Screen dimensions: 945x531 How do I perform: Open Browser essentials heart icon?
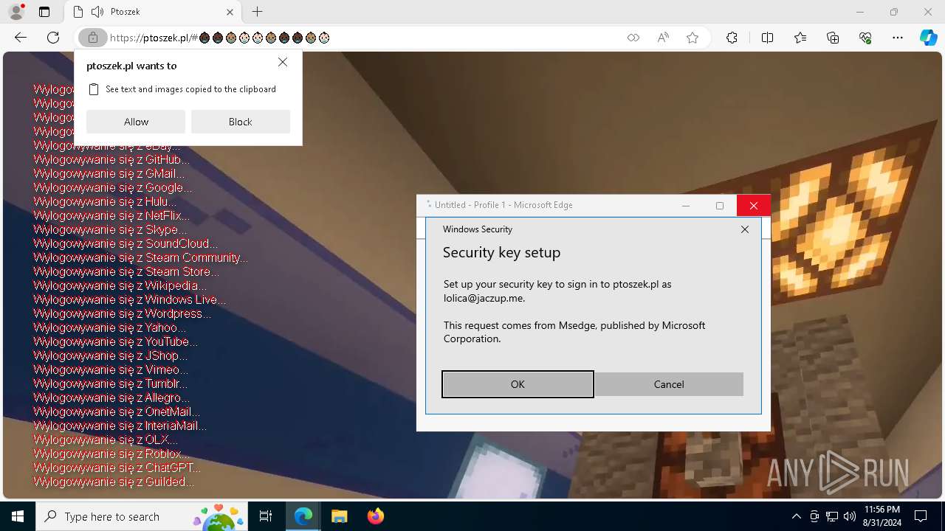click(x=865, y=38)
